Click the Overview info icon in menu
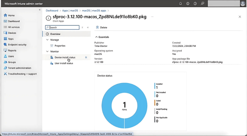Screen dimensions: 247x136 (47, 34)
